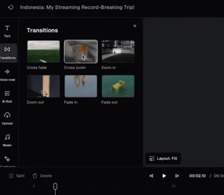Click the timeline playhead handle
224x195 pixels.
pos(55,186)
